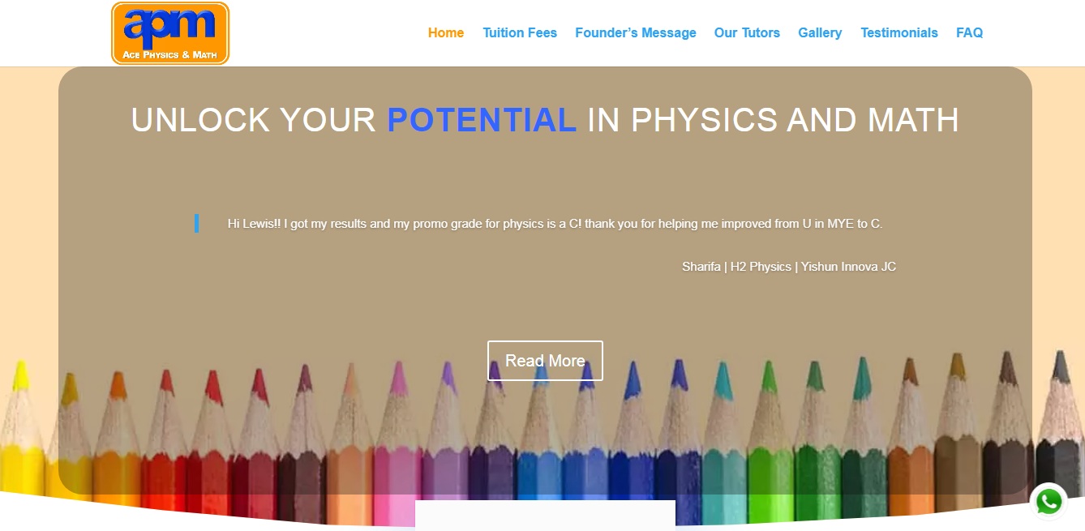This screenshot has height=531, width=1085.
Task: Open the Tuition Fees page
Action: pyautogui.click(x=520, y=33)
